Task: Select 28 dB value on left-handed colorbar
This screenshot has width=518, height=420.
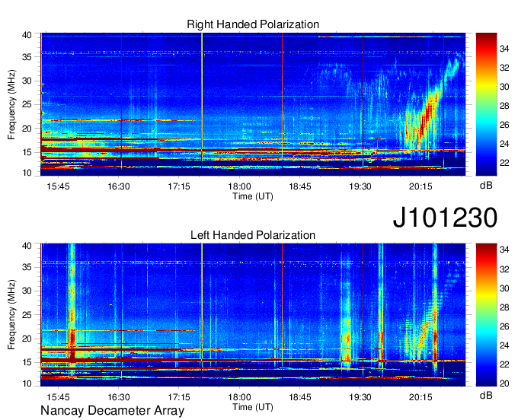Action: click(x=504, y=307)
